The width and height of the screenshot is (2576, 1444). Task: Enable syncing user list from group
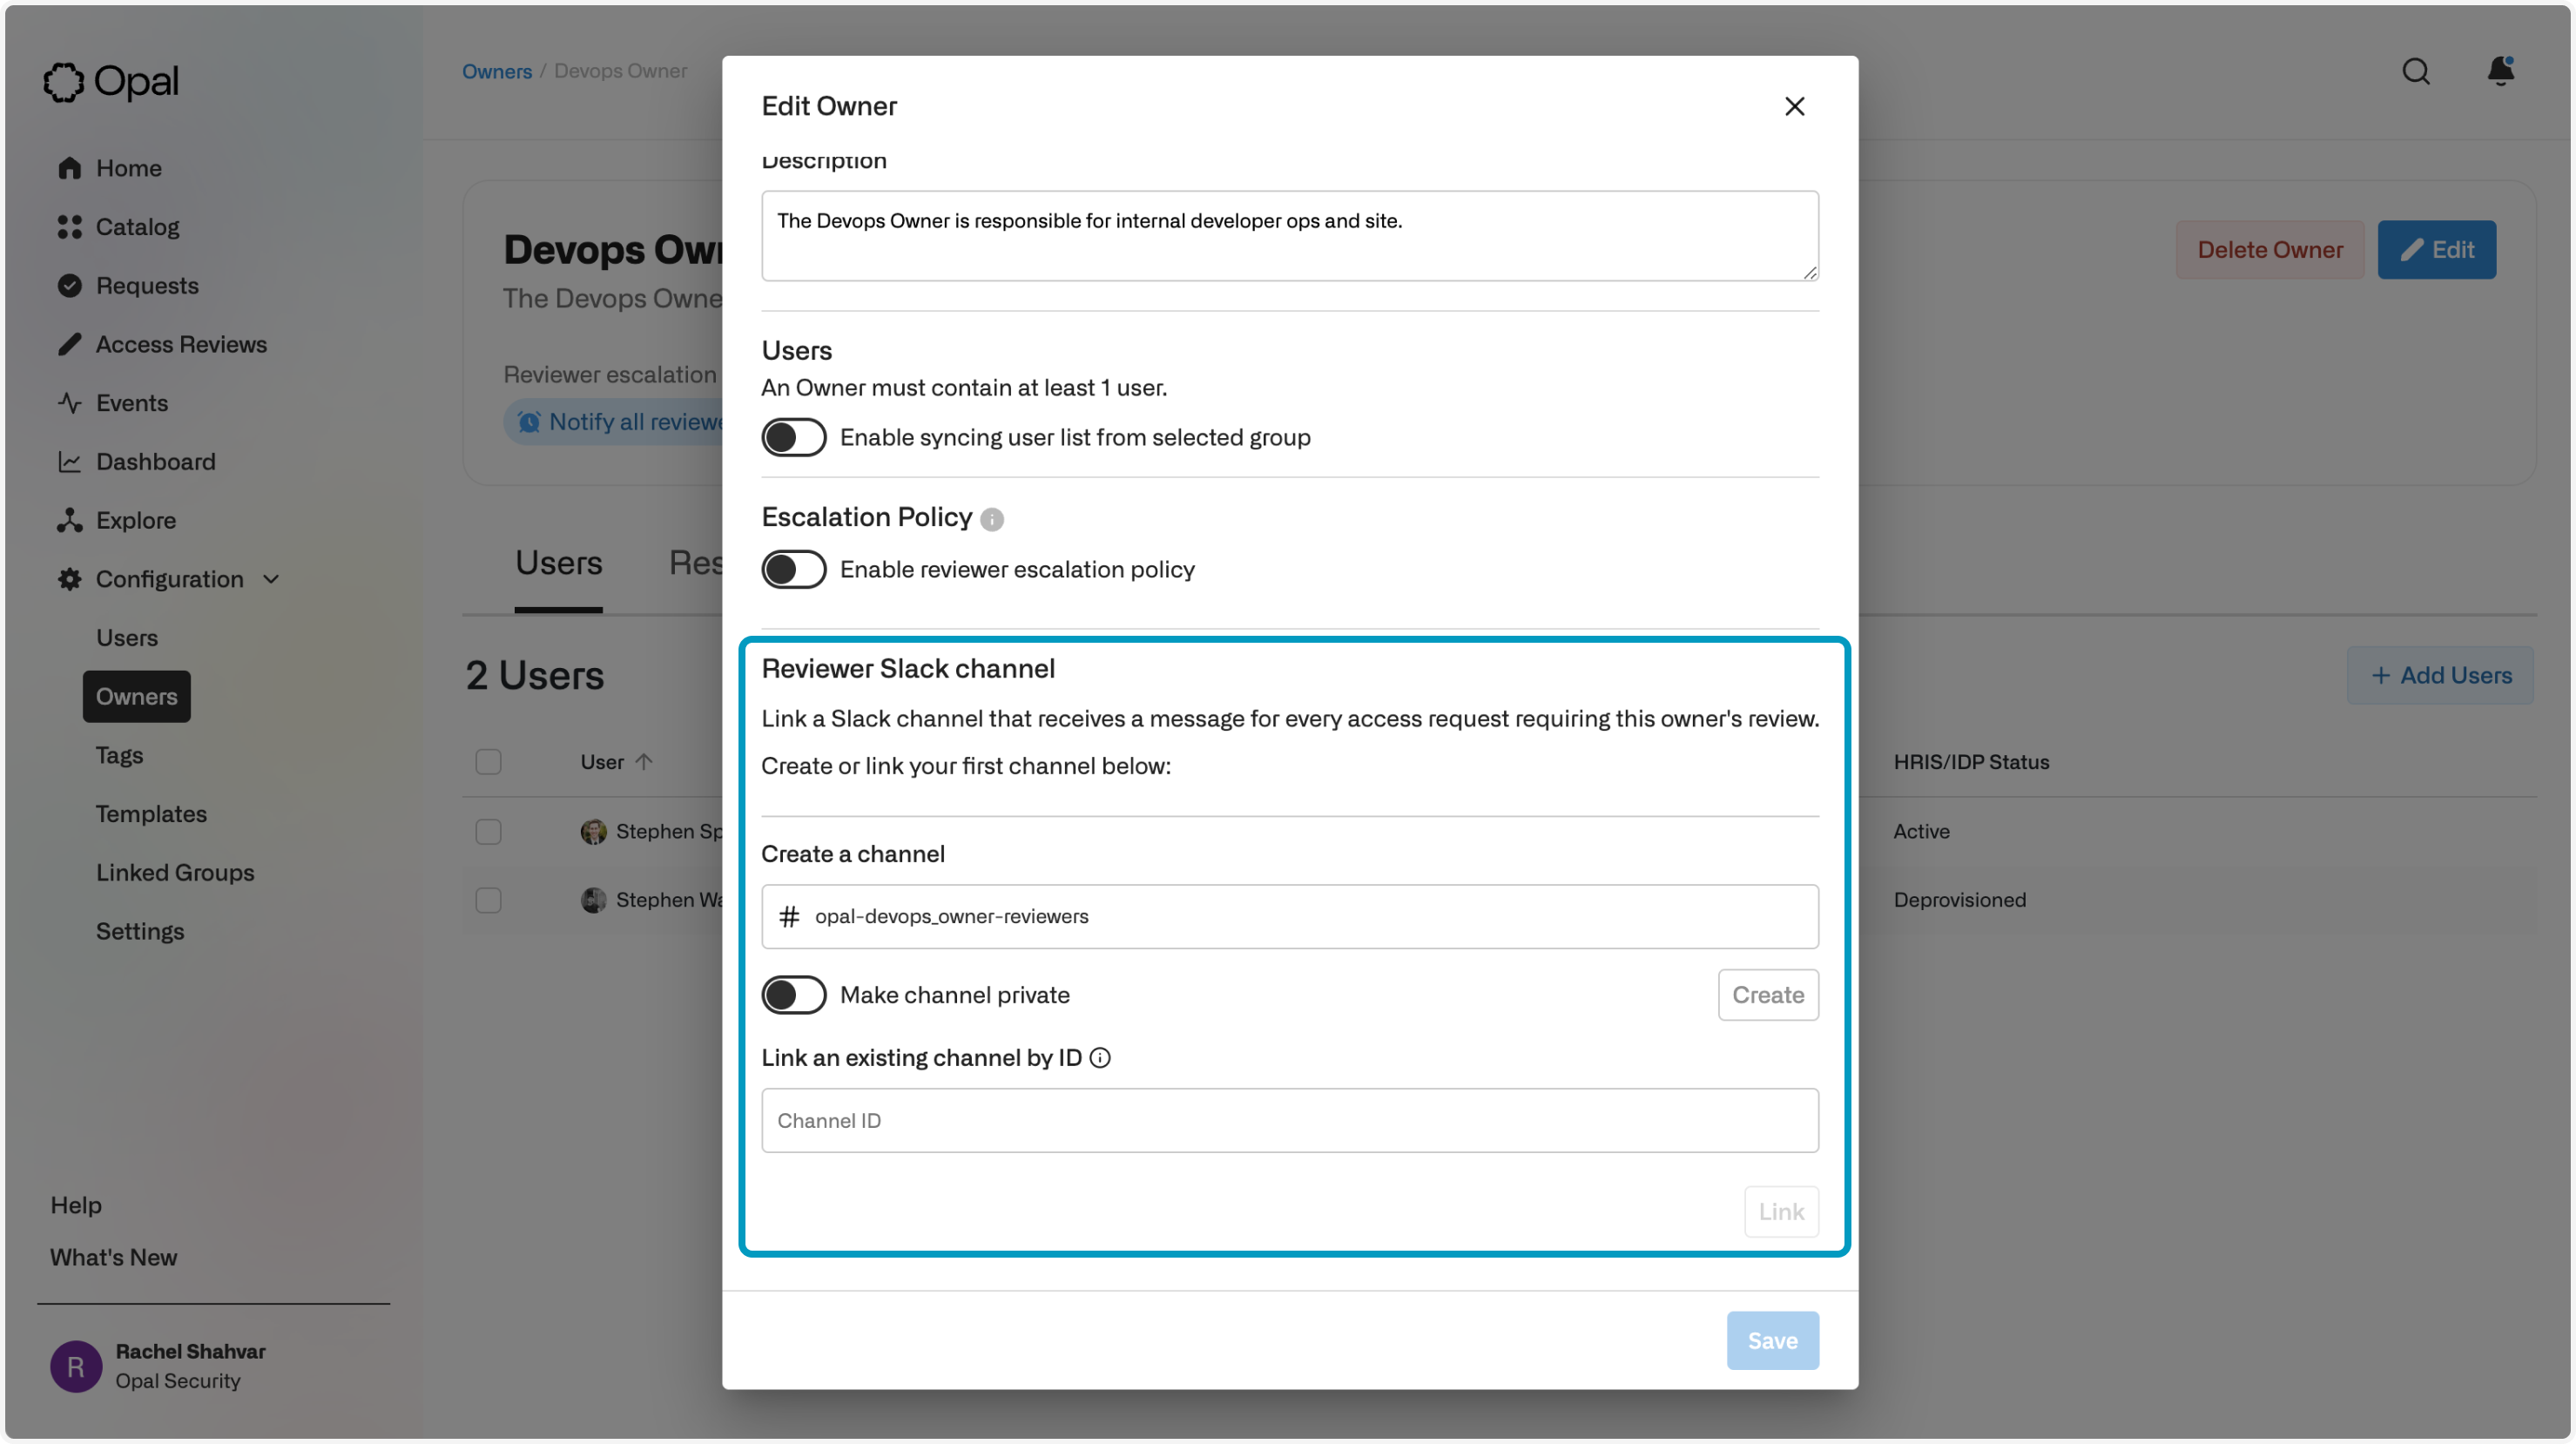[793, 437]
